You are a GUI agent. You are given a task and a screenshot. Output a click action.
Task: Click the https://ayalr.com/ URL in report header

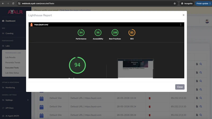[x=41, y=25]
